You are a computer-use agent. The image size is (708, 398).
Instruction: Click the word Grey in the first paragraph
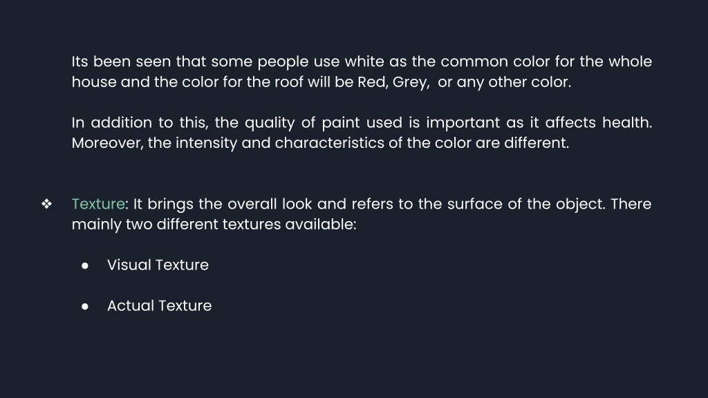[409, 83]
